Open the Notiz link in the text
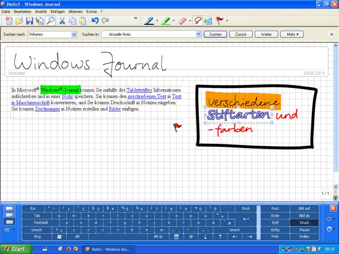 pyautogui.click(x=67, y=97)
